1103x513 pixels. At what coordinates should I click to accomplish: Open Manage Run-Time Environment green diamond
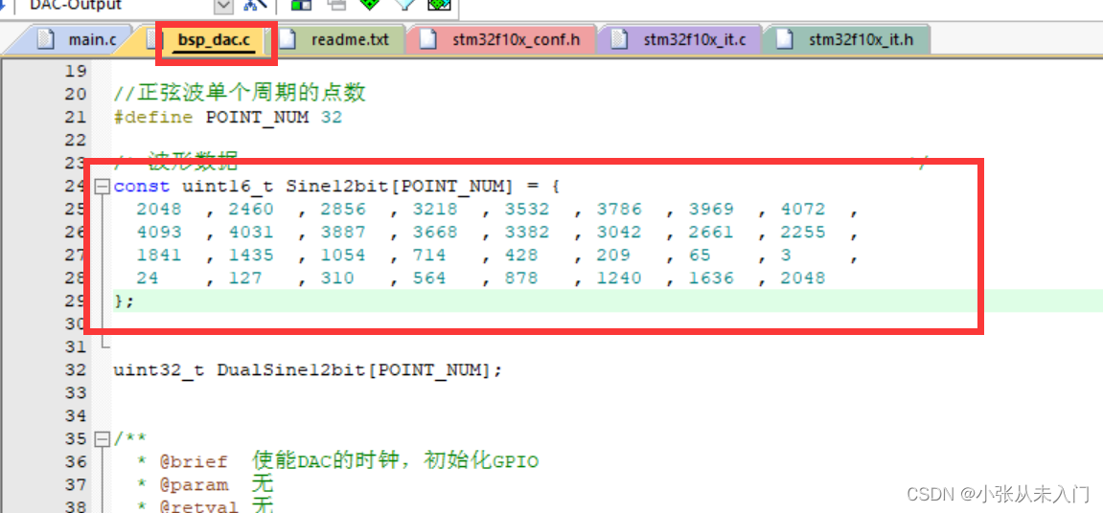coord(370,5)
